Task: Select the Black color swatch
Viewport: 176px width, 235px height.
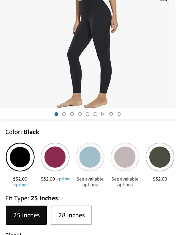Action: pos(20,157)
